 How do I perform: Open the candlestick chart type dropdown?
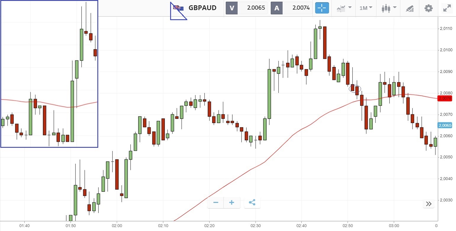389,8
